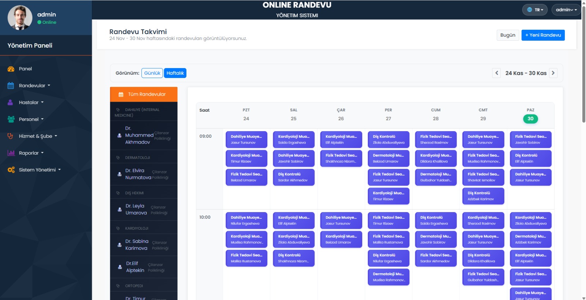This screenshot has height=300, width=586.
Task: Go to previous week with left chevron
Action: (x=497, y=73)
